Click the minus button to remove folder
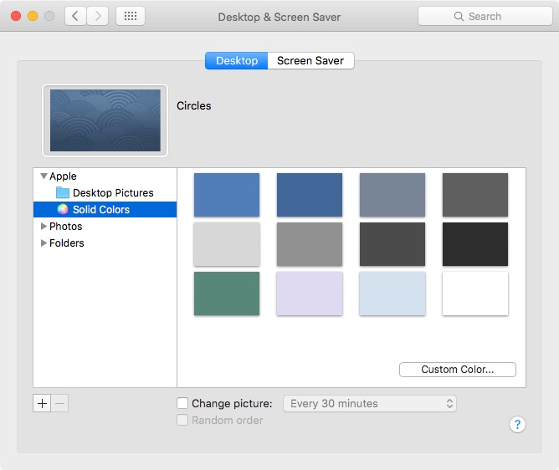This screenshot has height=470, width=559. click(59, 403)
